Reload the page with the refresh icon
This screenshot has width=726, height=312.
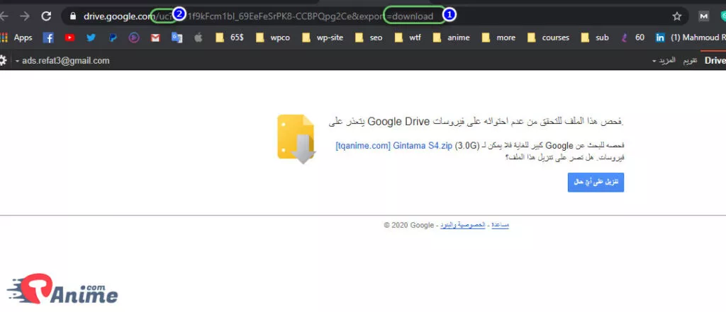pyautogui.click(x=46, y=16)
